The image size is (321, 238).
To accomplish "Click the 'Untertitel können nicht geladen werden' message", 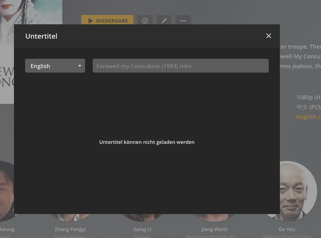I will 147,142.
